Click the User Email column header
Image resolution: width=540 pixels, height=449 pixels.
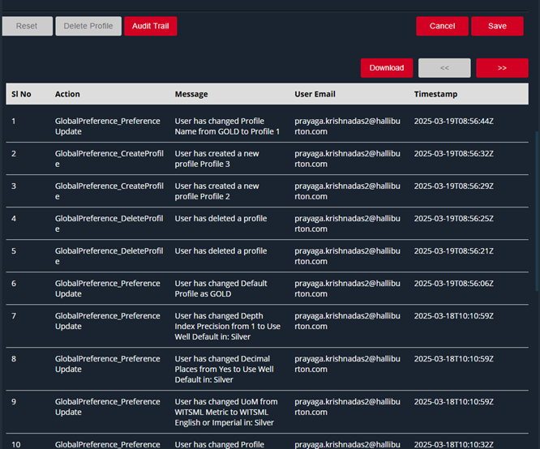pyautogui.click(x=315, y=94)
